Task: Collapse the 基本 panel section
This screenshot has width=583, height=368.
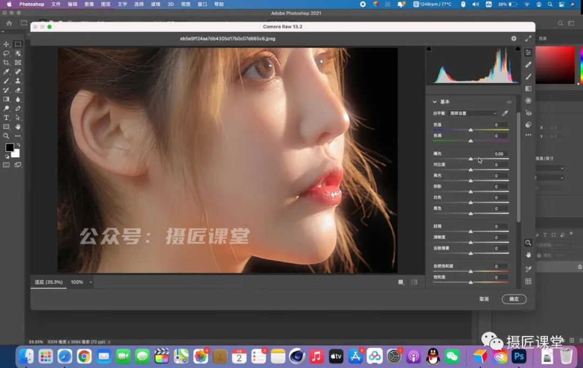Action: [435, 102]
